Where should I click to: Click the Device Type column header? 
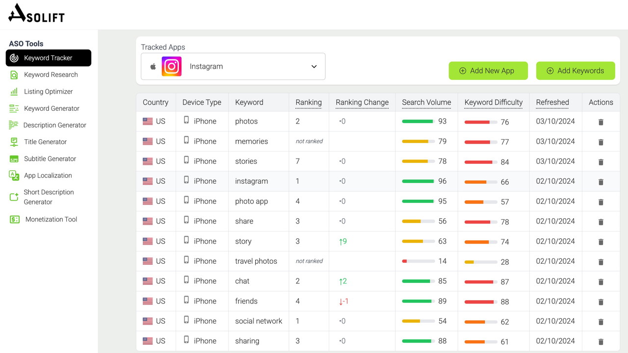tap(202, 102)
